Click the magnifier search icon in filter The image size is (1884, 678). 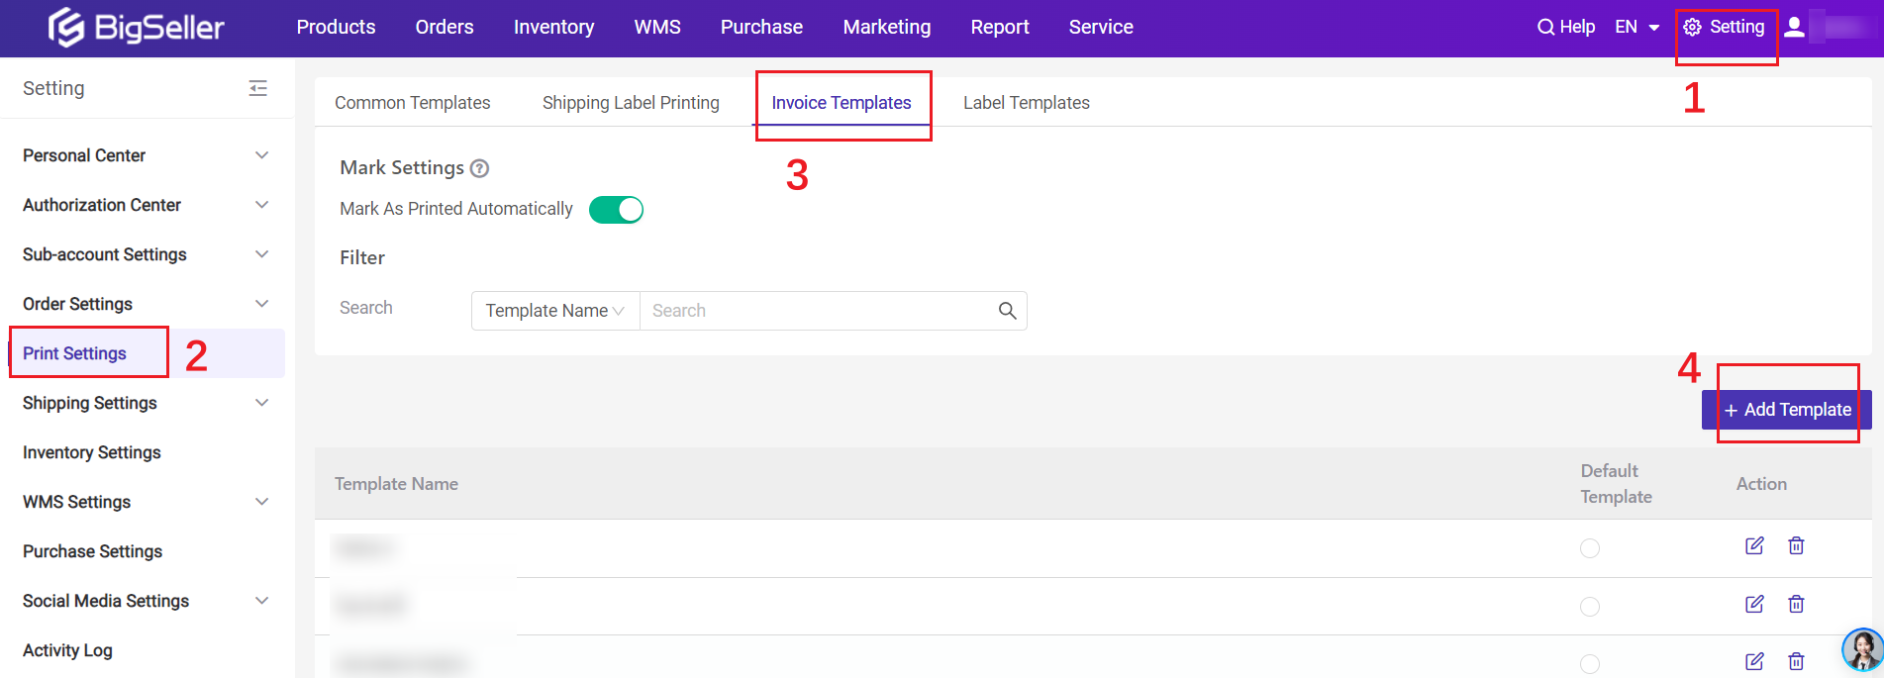1007,311
